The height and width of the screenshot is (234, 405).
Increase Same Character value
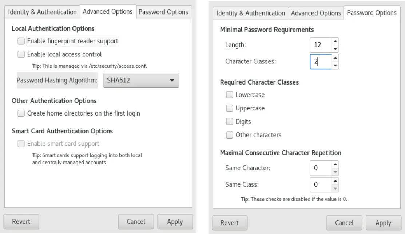click(335, 165)
